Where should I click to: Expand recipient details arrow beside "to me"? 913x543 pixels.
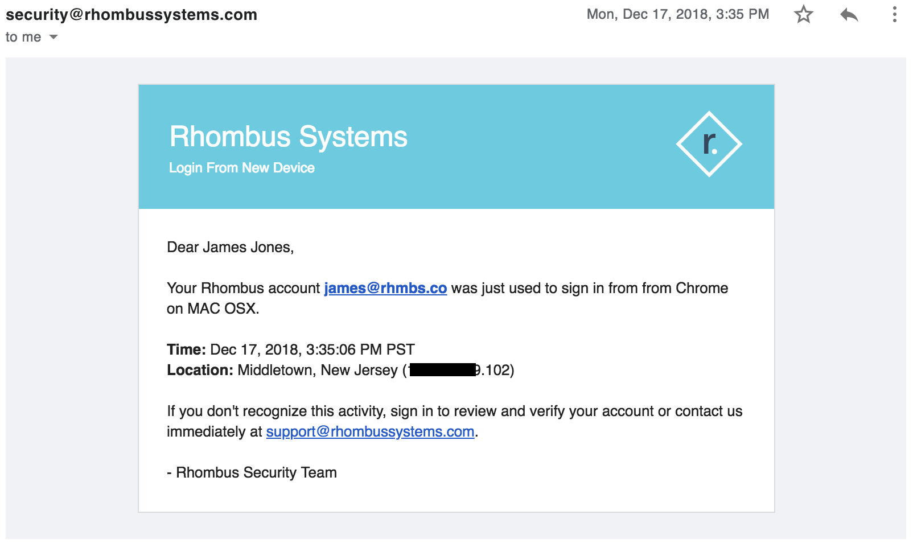(54, 37)
